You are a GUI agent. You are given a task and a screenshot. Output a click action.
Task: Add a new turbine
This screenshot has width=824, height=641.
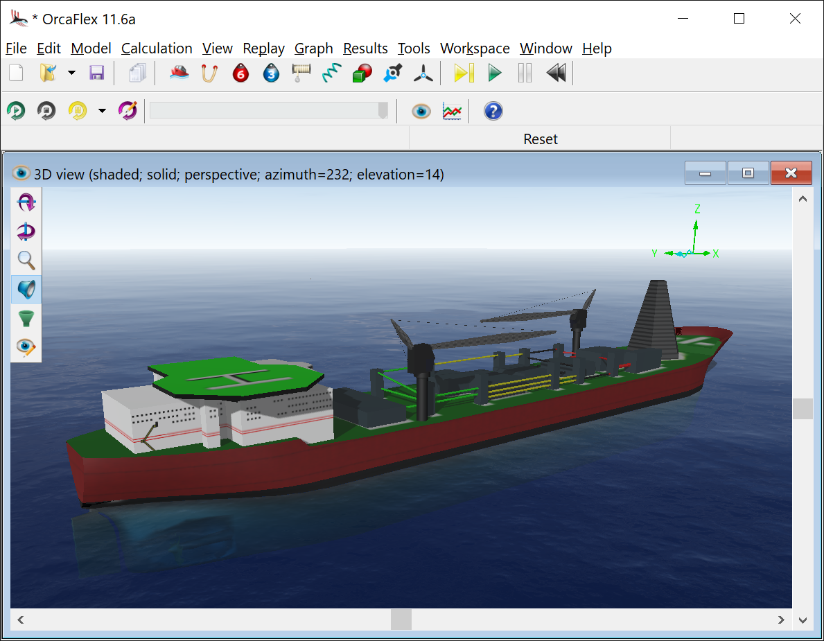click(423, 73)
